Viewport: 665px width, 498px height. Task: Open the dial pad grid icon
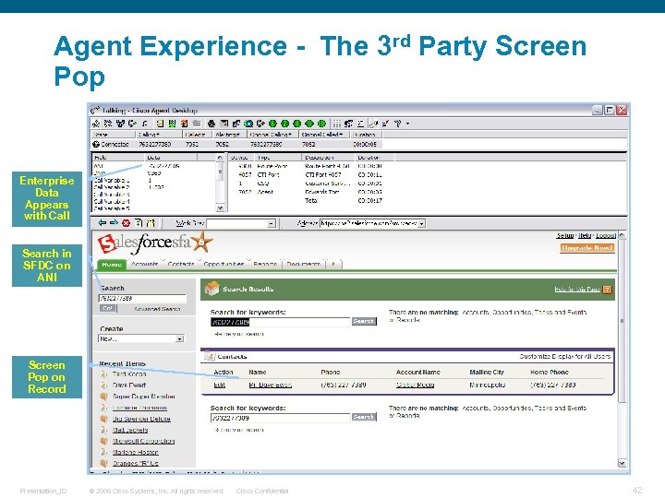point(337,124)
